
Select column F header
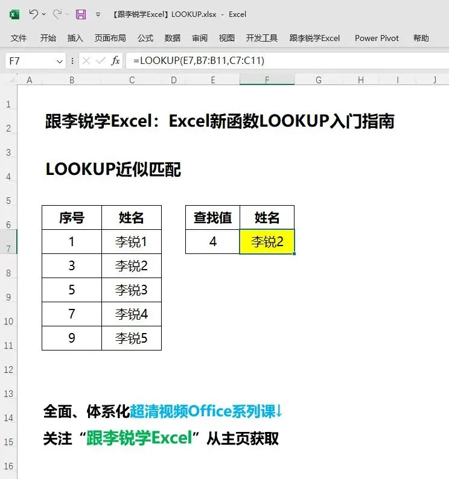[x=267, y=80]
